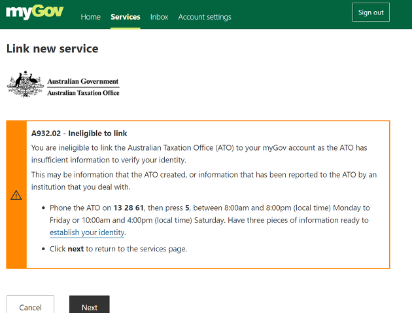The height and width of the screenshot is (313, 412).
Task: Click the A932.02 - Ineligible to link title
Action: 79,134
